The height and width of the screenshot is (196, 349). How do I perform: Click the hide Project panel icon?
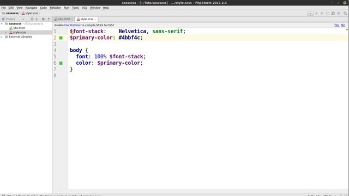49,19
